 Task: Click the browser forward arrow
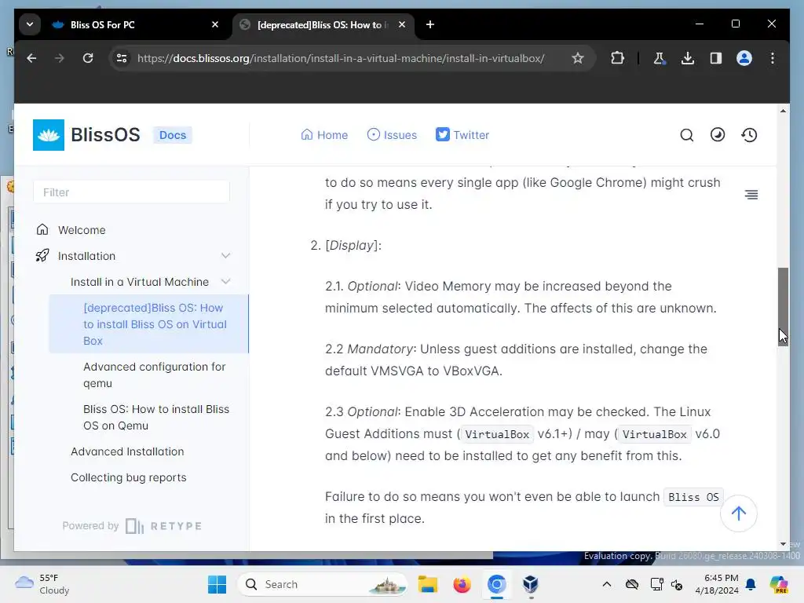[60, 58]
